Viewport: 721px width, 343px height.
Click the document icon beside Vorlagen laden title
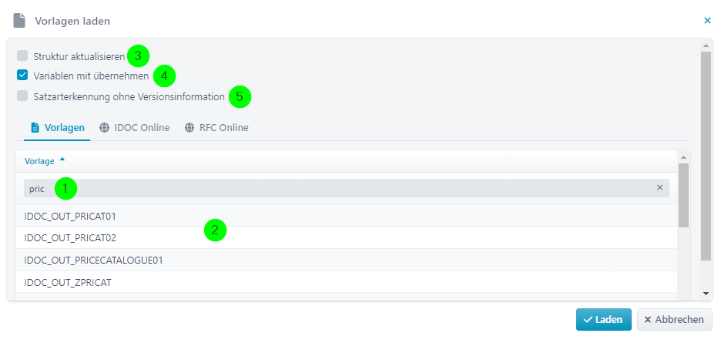19,21
